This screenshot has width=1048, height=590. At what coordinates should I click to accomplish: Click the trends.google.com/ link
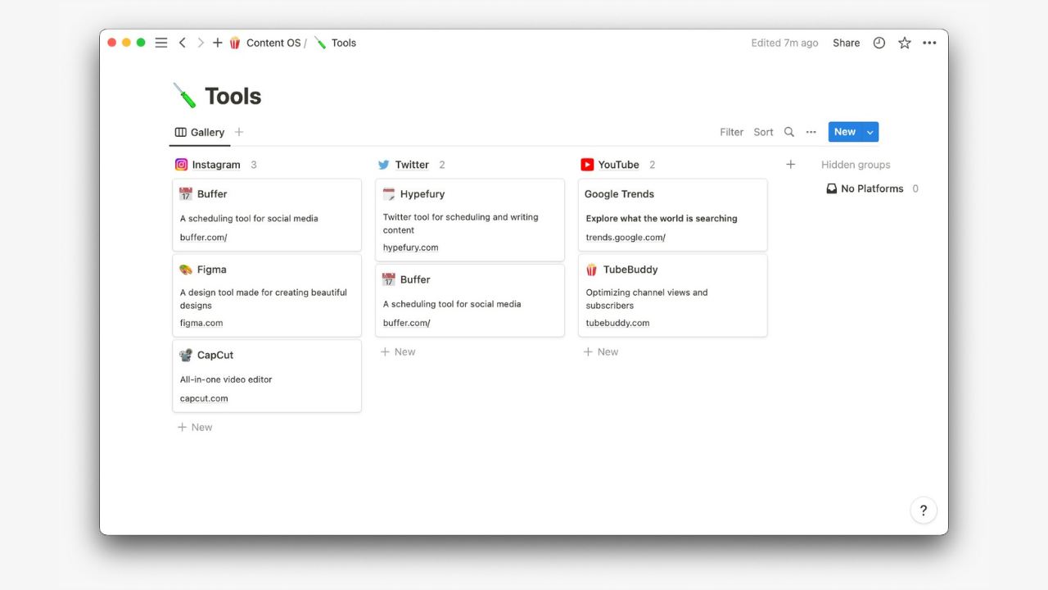(626, 238)
